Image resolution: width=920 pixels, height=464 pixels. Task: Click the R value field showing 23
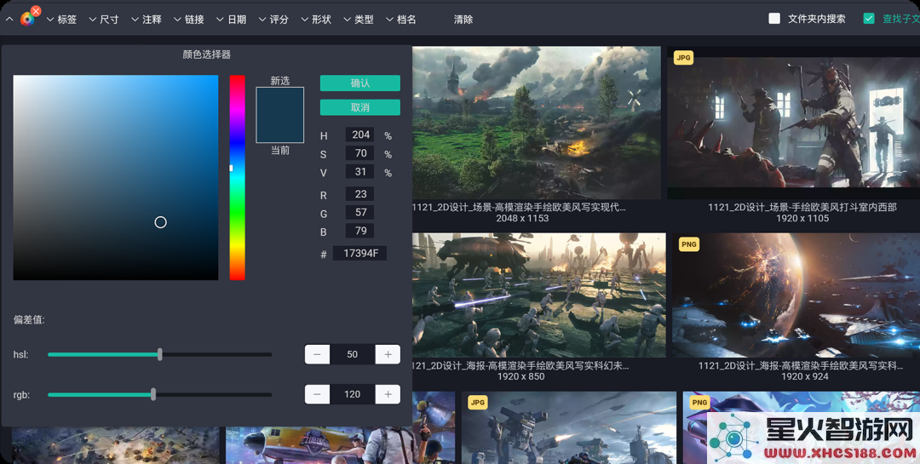click(360, 194)
